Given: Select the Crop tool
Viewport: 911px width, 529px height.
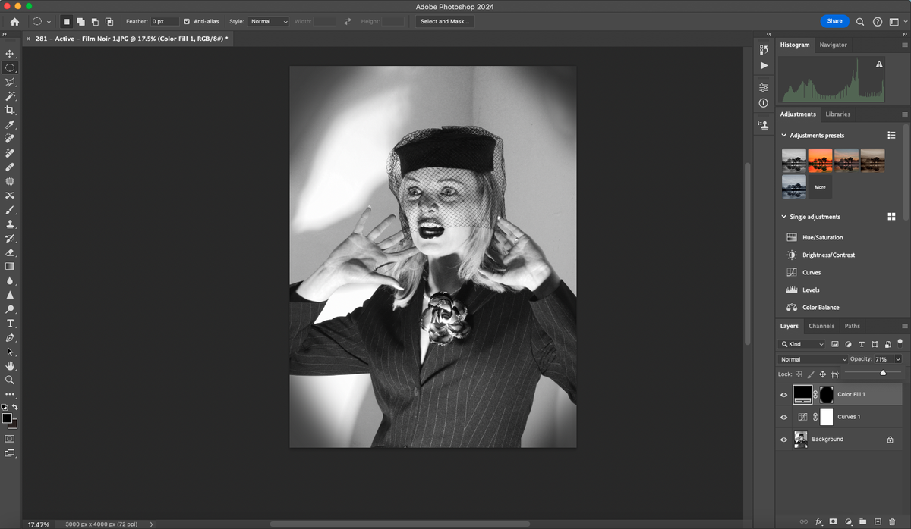Looking at the screenshot, I should [10, 109].
